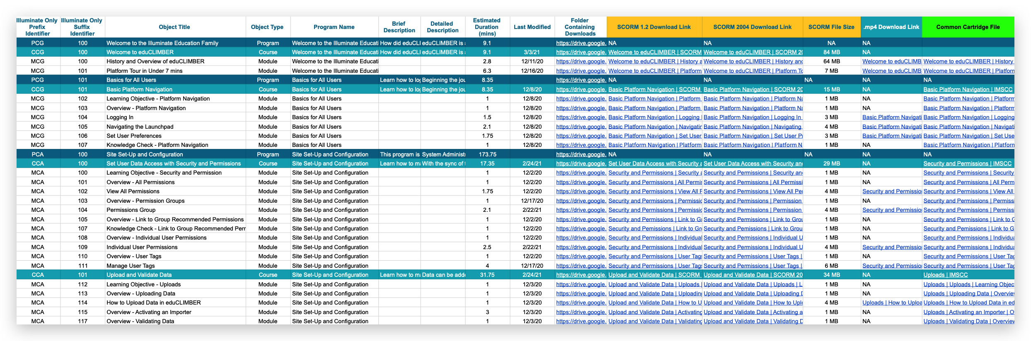
Task: Open SCORM 1.2 link for Set User Preferences row
Action: click(x=655, y=136)
